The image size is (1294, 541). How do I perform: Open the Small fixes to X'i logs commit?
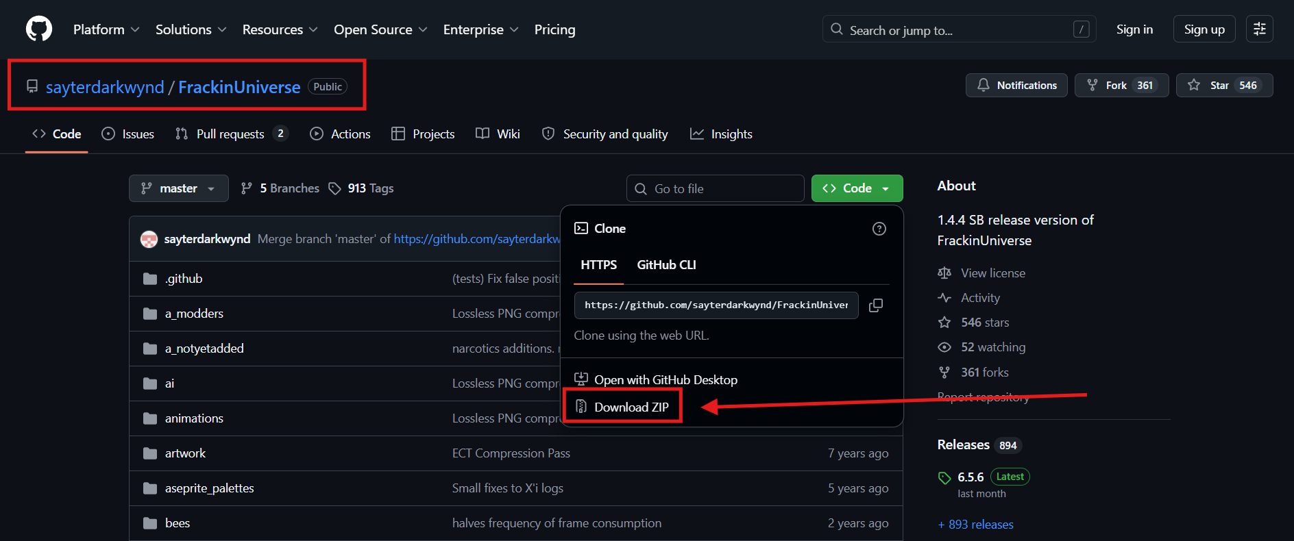pos(508,488)
